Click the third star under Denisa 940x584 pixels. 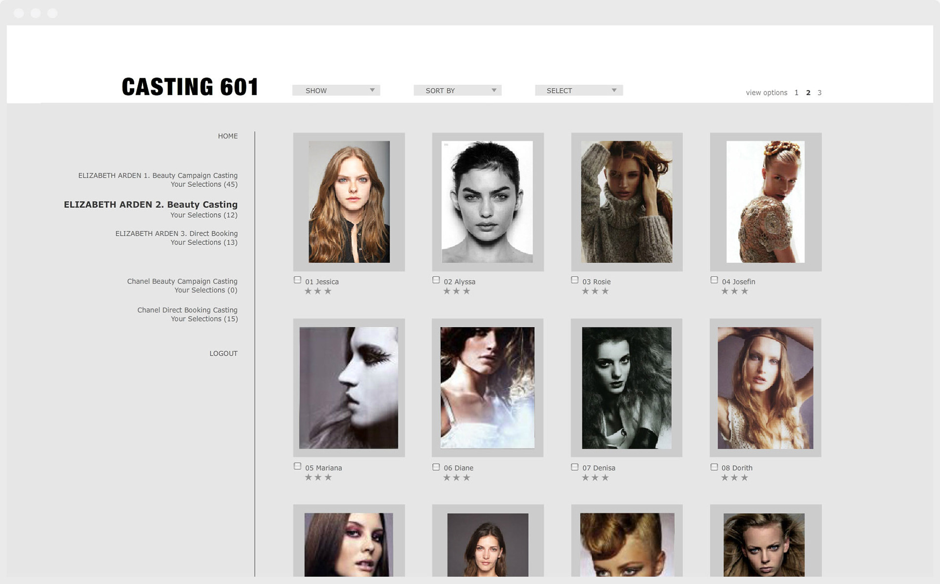tap(605, 478)
